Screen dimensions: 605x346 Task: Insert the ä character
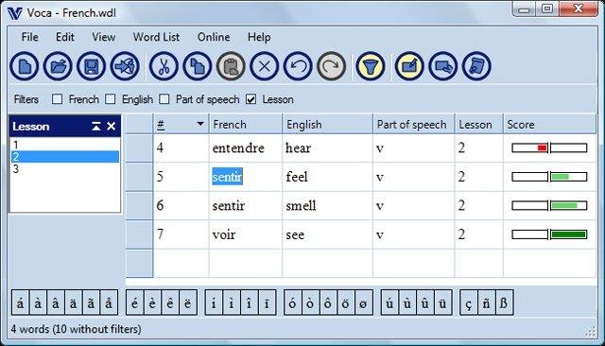pyautogui.click(x=74, y=303)
